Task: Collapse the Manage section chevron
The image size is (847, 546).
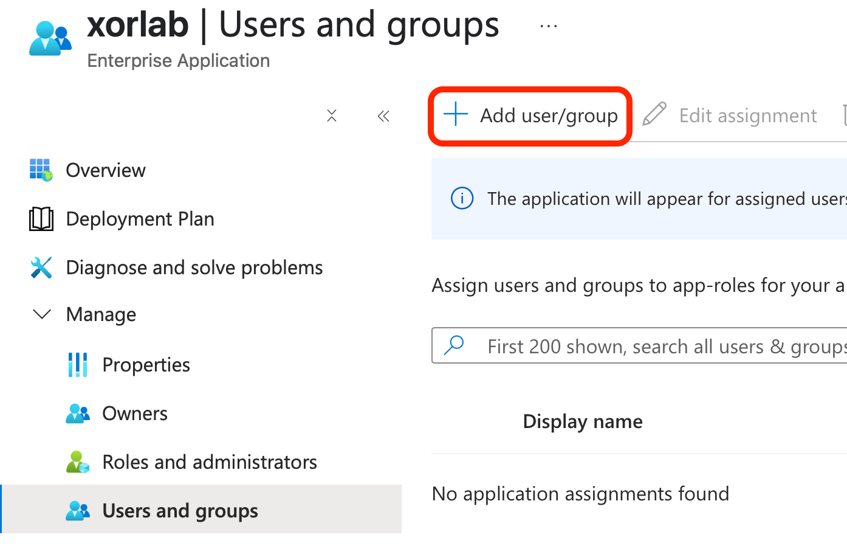Action: pyautogui.click(x=42, y=314)
